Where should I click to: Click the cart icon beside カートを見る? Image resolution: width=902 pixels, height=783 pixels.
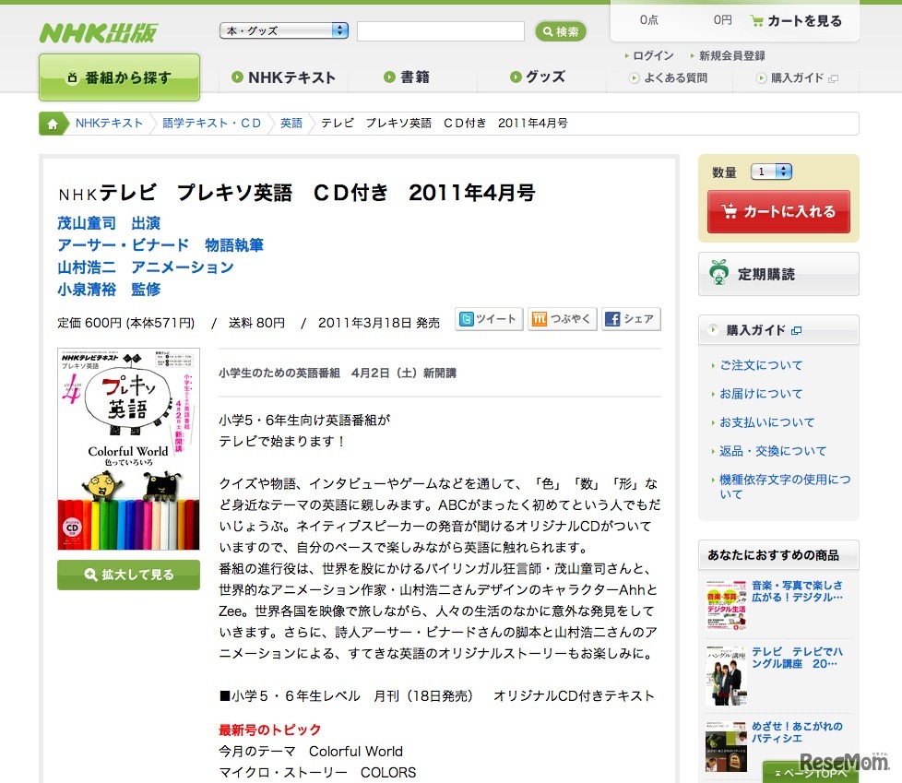coord(756,21)
